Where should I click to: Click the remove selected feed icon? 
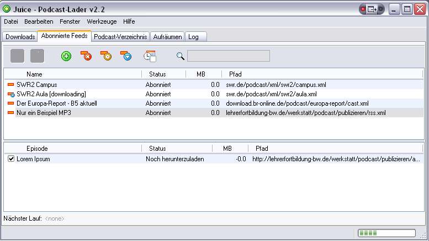pos(86,56)
